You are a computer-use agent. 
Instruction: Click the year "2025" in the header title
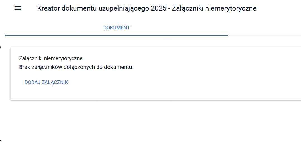[x=159, y=8]
